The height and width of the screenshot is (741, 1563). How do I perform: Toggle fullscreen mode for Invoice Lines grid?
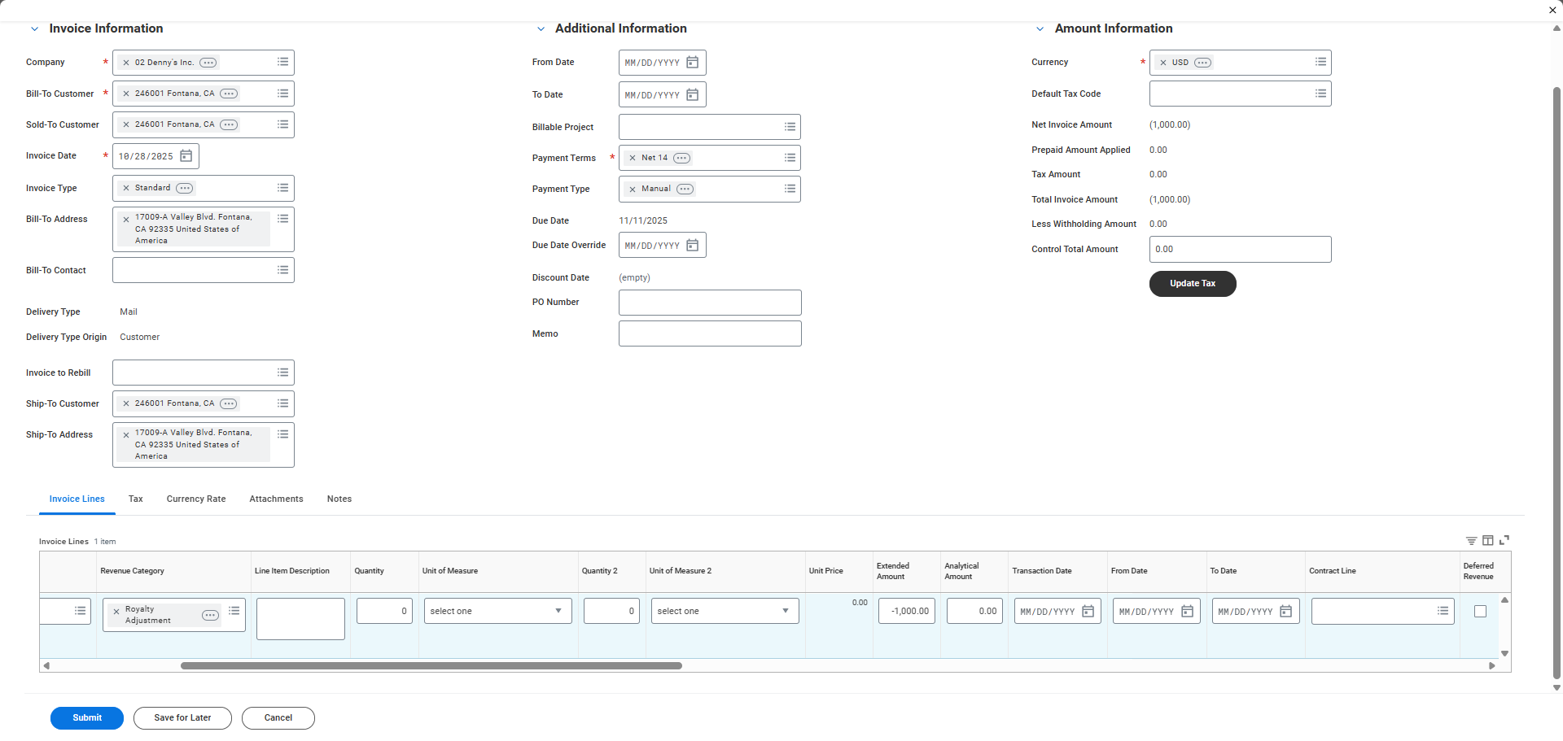click(x=1504, y=540)
